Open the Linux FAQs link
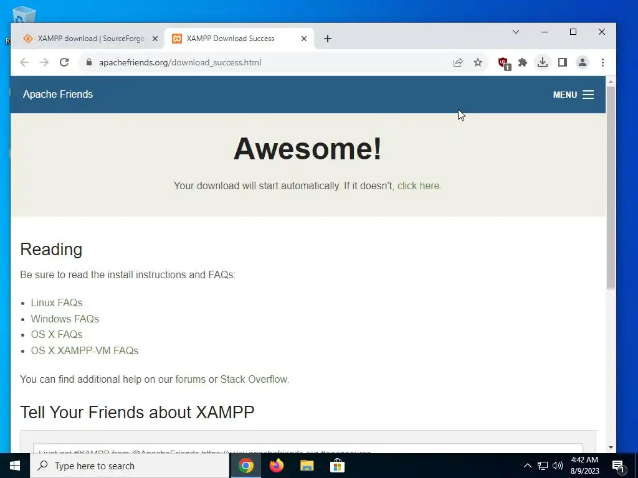 tap(57, 303)
